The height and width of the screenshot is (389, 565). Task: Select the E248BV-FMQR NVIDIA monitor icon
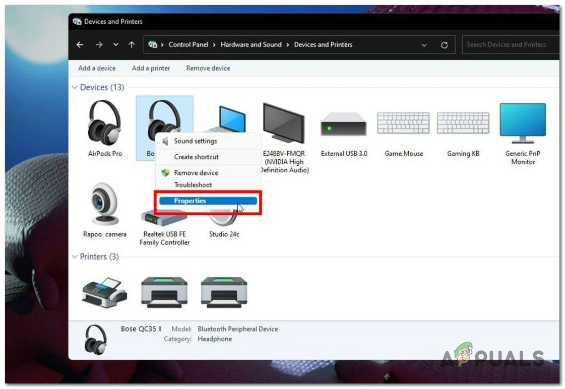click(284, 121)
